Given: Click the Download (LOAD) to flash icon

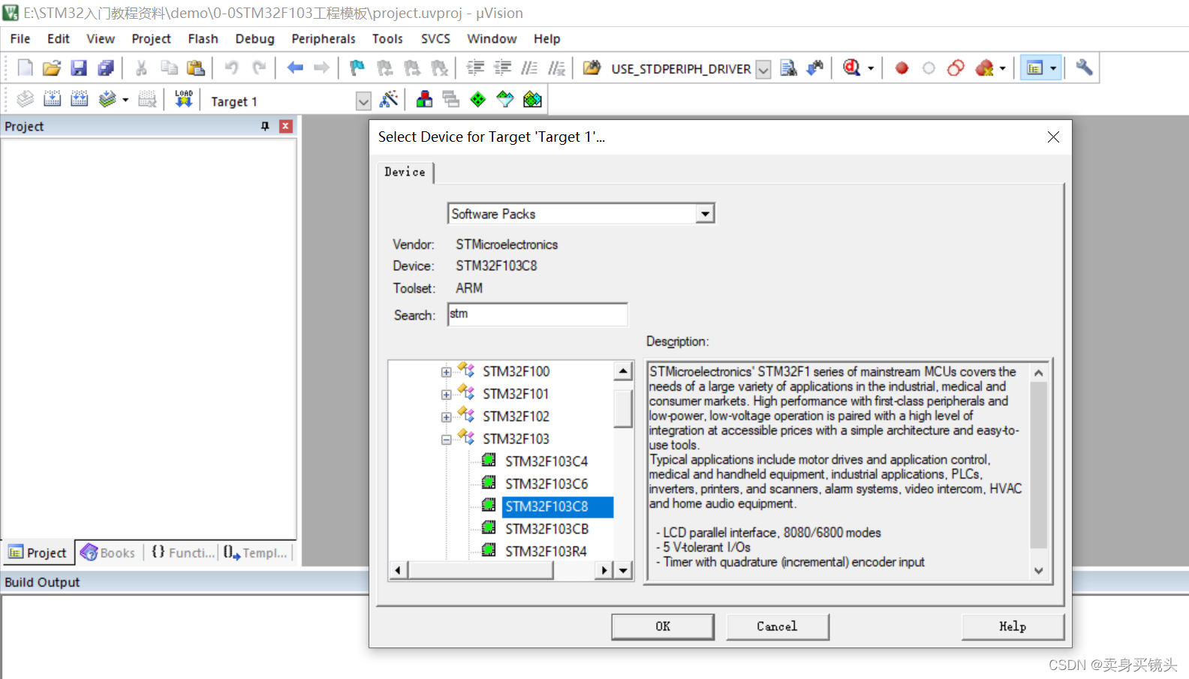Looking at the screenshot, I should tap(184, 100).
